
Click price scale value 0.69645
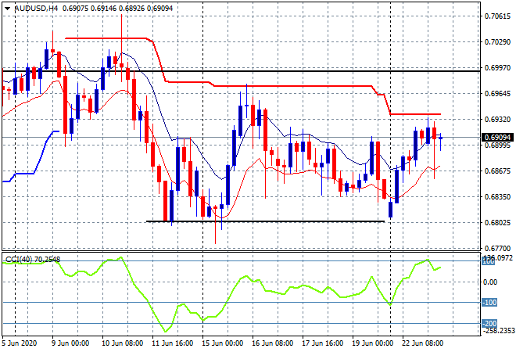click(497, 94)
